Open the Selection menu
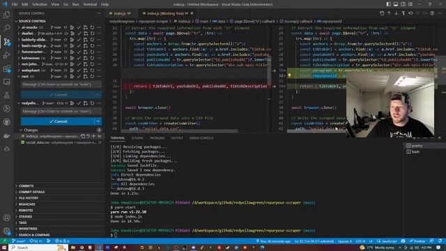 (x=40, y=4)
